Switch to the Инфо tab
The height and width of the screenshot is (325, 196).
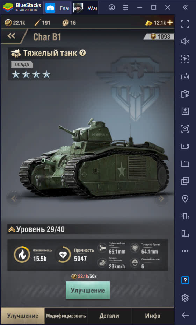point(153,316)
